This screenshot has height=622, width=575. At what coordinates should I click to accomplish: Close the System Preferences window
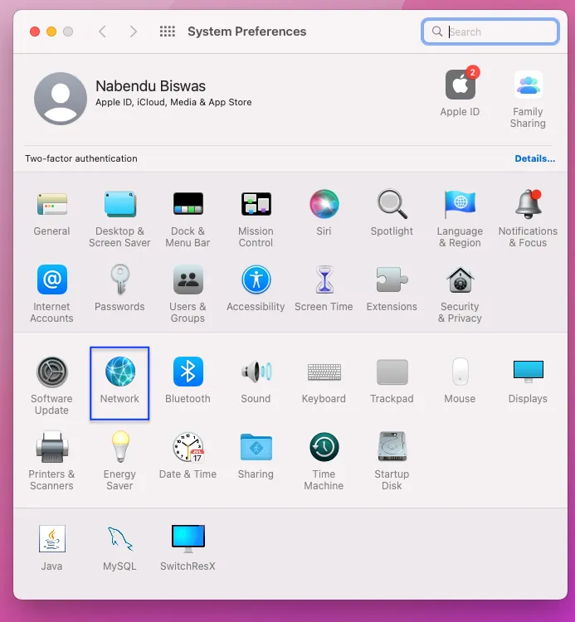pos(35,32)
